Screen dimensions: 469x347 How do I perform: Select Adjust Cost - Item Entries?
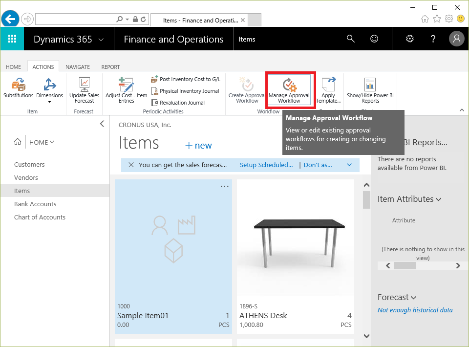coord(126,88)
